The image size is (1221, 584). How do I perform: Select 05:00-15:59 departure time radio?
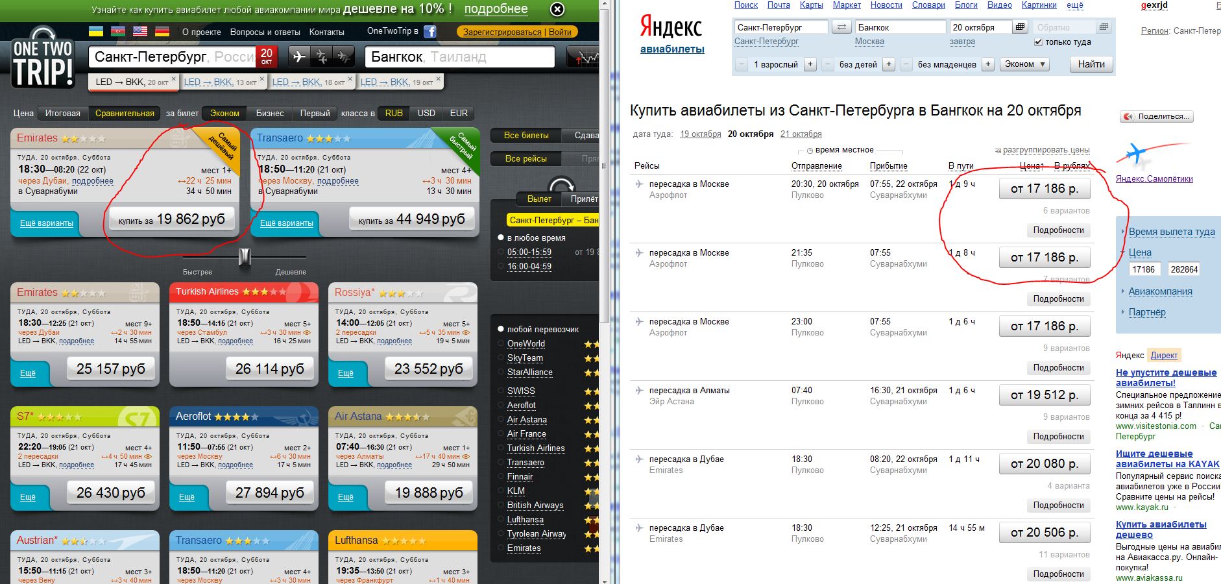500,252
